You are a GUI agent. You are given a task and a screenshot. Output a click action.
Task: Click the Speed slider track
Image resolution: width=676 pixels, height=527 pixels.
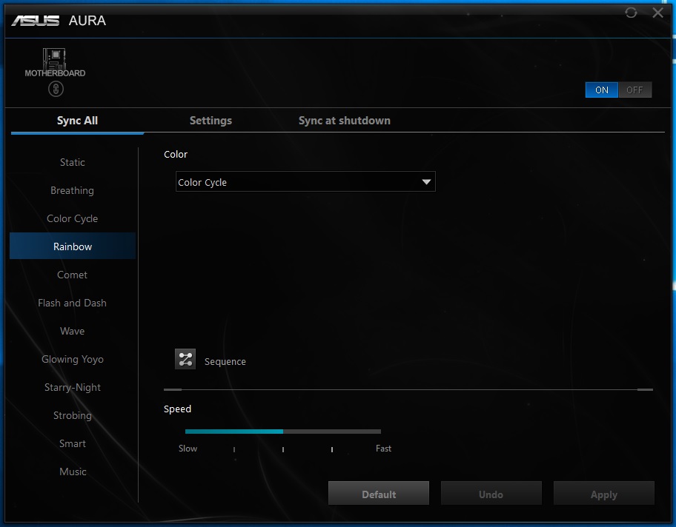pyautogui.click(x=283, y=431)
